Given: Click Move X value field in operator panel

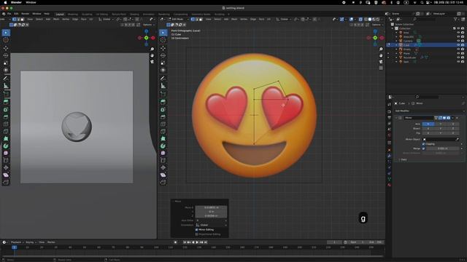Looking at the screenshot, I should pyautogui.click(x=211, y=207).
